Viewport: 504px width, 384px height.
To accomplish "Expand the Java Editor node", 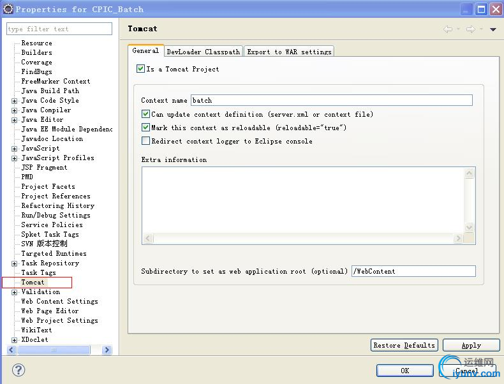I will coord(14,120).
